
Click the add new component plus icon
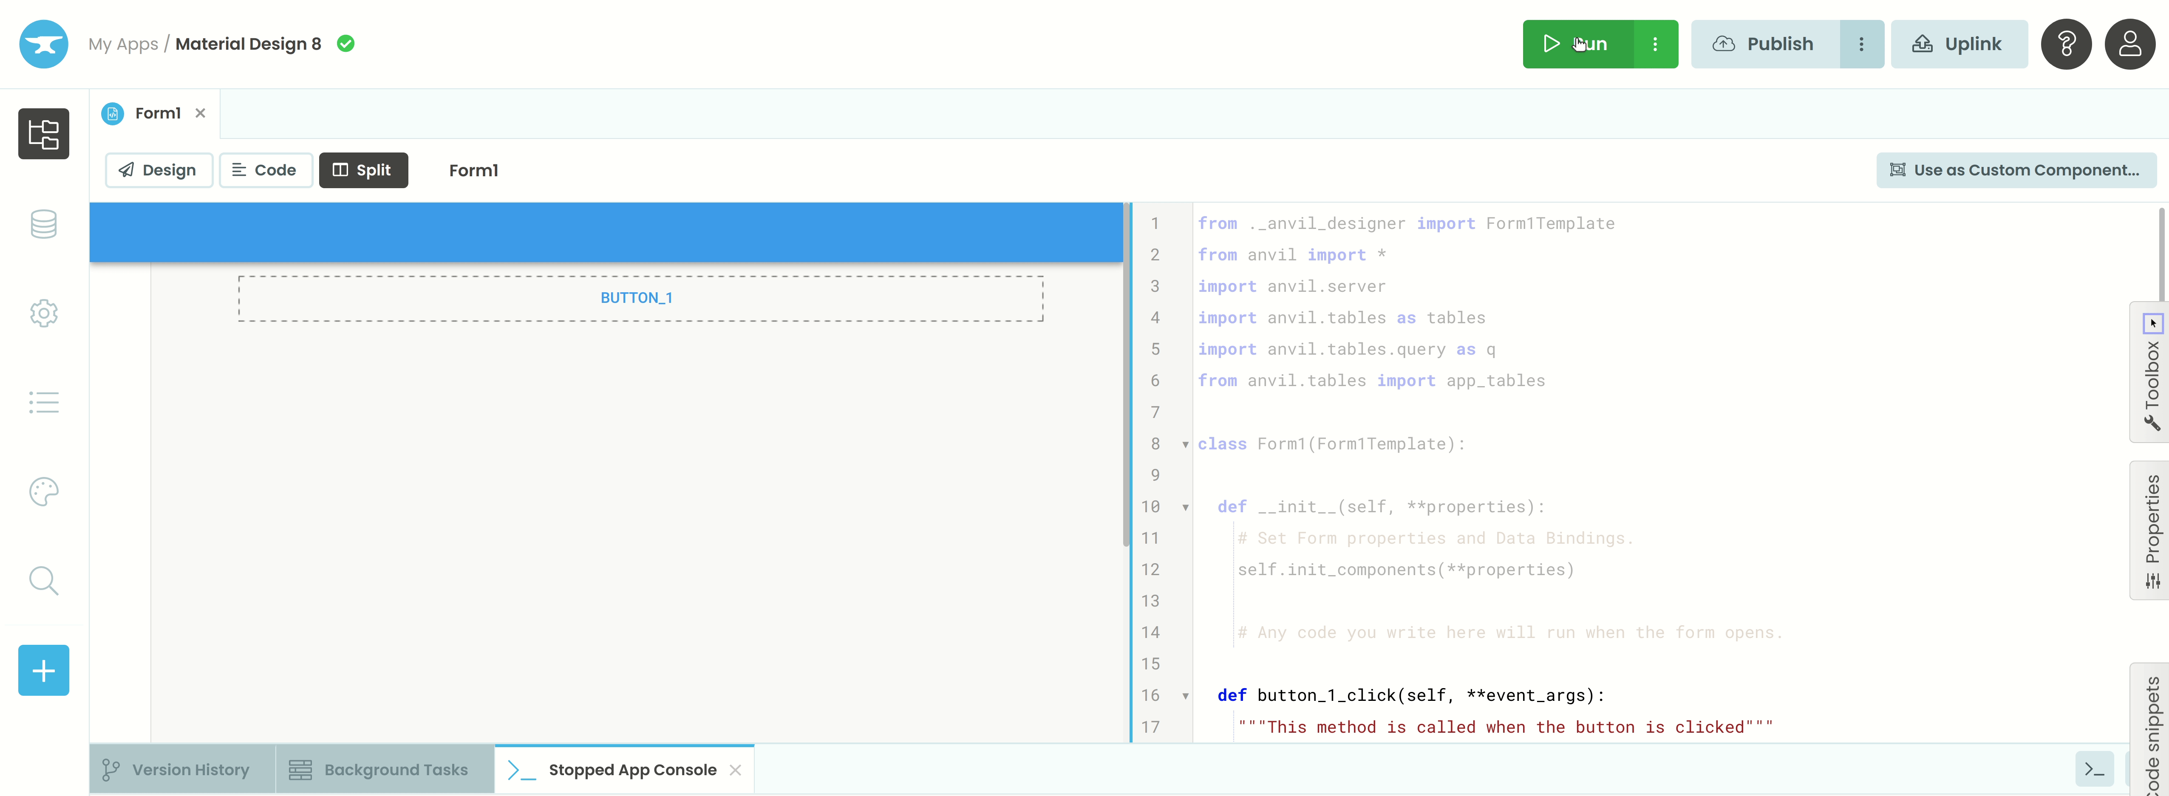pyautogui.click(x=42, y=670)
